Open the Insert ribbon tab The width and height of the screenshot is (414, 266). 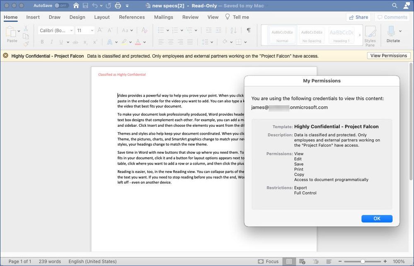click(x=33, y=17)
